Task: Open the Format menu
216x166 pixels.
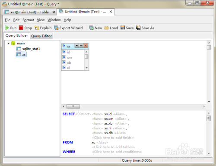Action: (x=28, y=20)
